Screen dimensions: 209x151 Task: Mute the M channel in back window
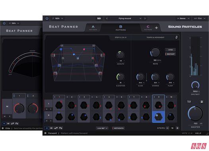click(5, 116)
